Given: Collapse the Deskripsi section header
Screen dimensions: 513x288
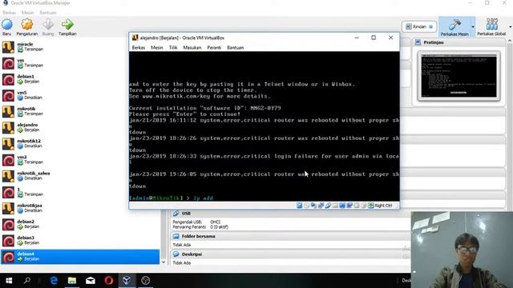Looking at the screenshot, I should 290,254.
